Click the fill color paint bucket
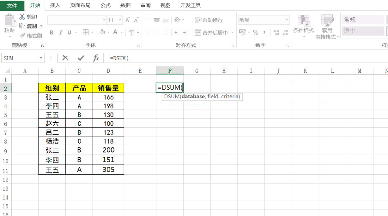The image size is (388, 216). point(102,32)
